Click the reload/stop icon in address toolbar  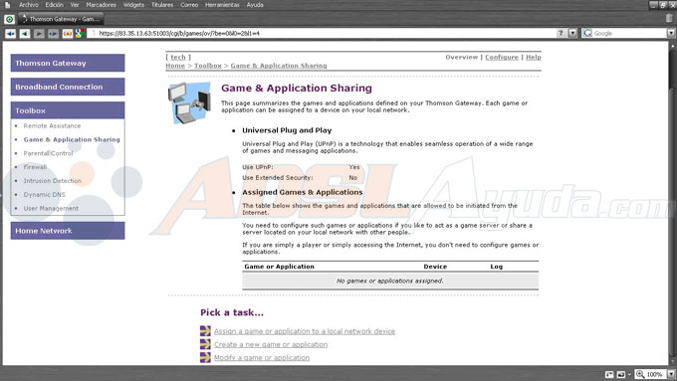click(68, 33)
